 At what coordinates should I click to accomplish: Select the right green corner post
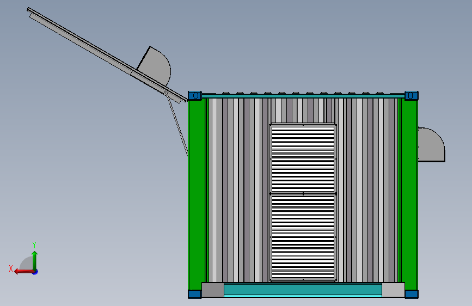pos(409,195)
